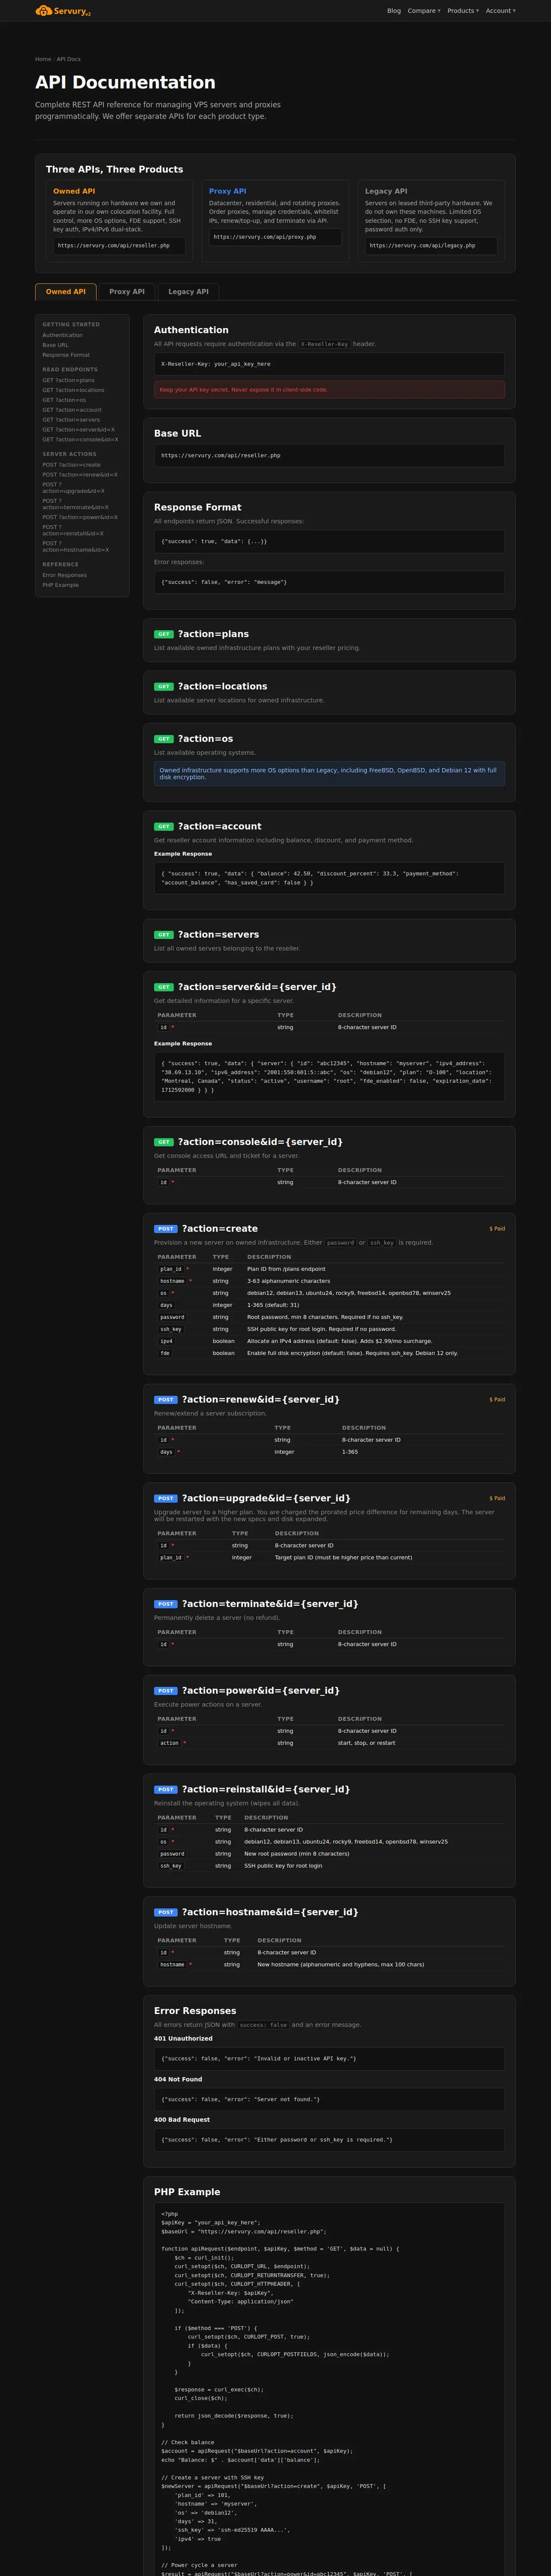The height and width of the screenshot is (2576, 551).
Task: Click the owned infrastructure OS options note
Action: click(x=329, y=774)
